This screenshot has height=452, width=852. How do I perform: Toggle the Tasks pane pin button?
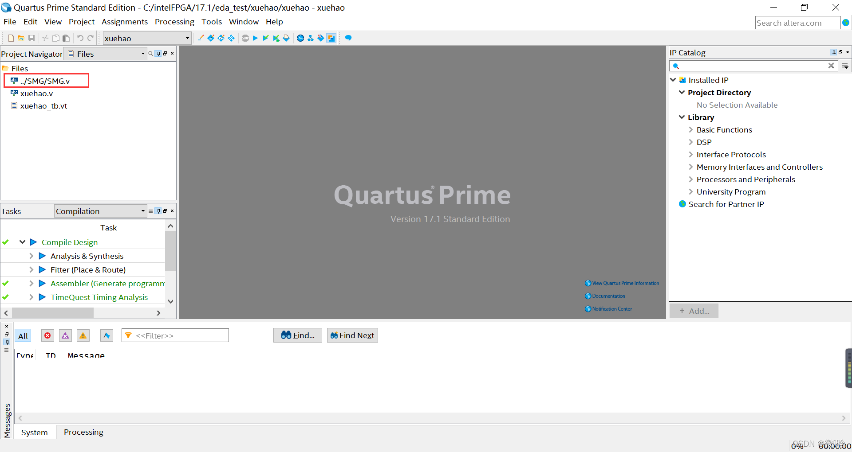[x=158, y=211]
